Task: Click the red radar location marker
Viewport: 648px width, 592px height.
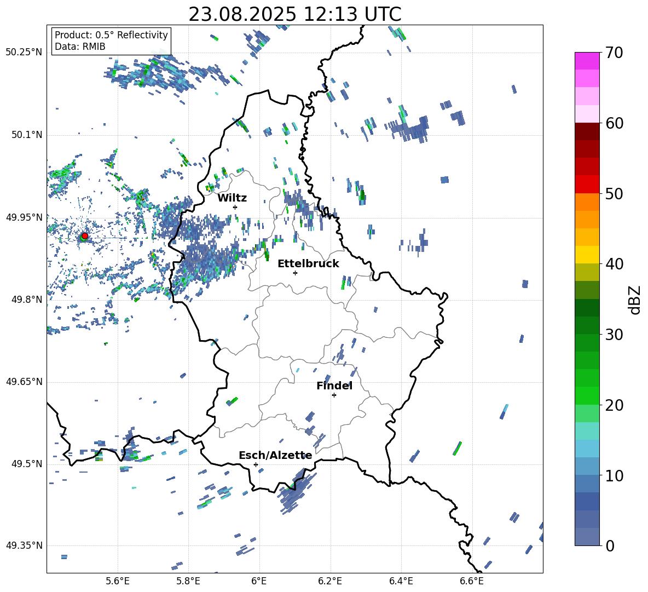Action: (x=85, y=236)
